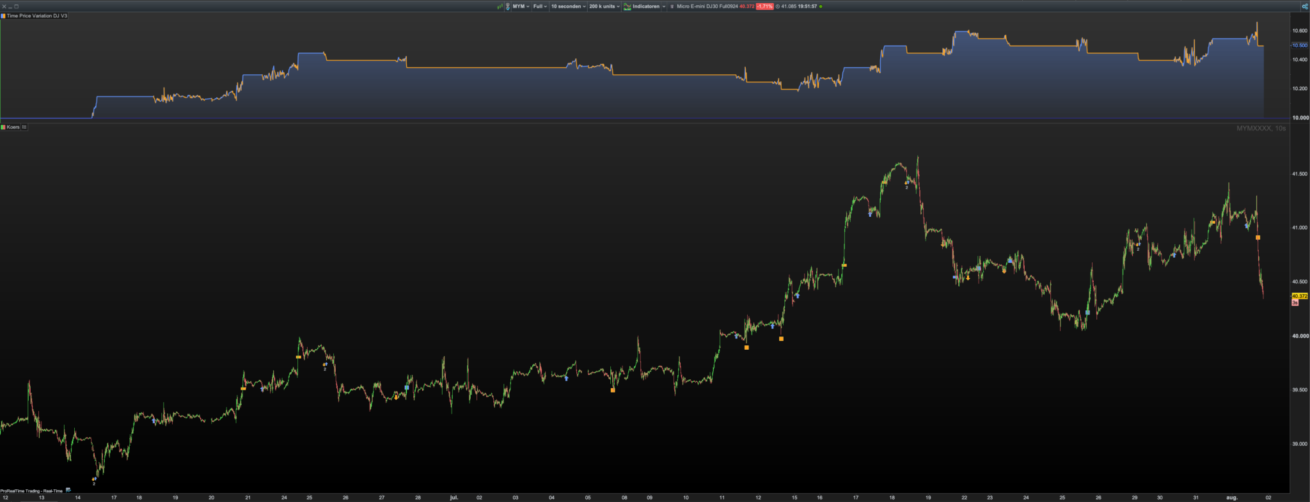The image size is (1310, 502).
Task: Minimize the chart window
Action: pos(10,6)
